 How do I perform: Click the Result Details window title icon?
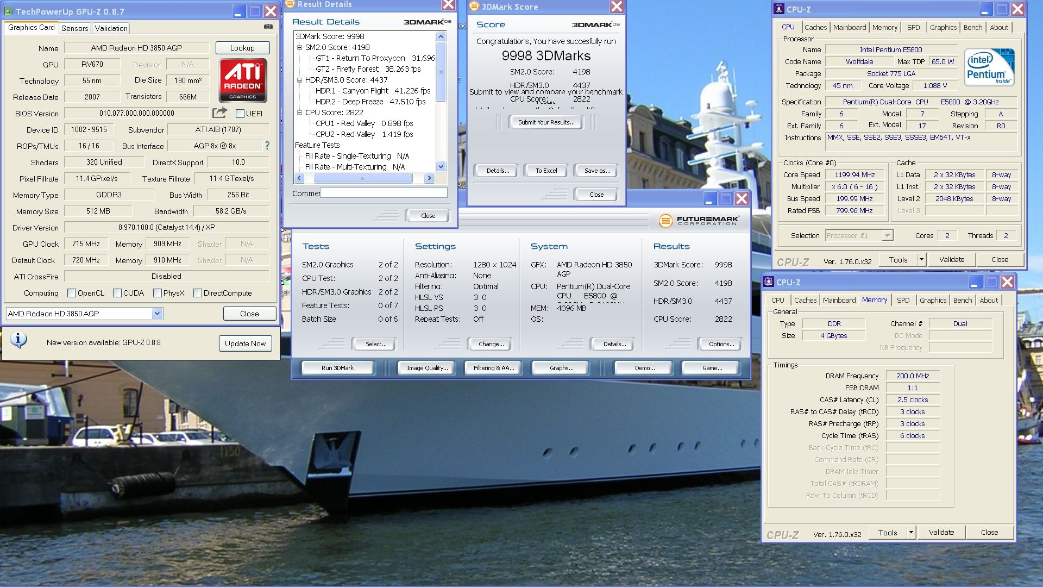290,4
